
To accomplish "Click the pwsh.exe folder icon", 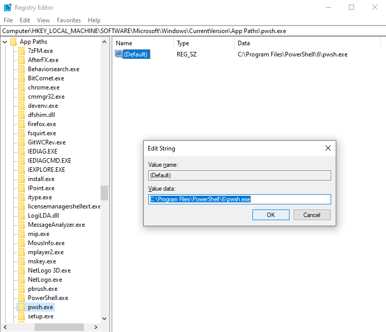I will 22,307.
